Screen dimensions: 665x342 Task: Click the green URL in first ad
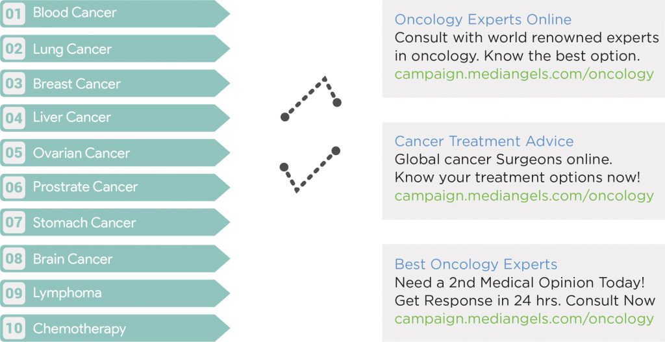tap(524, 74)
